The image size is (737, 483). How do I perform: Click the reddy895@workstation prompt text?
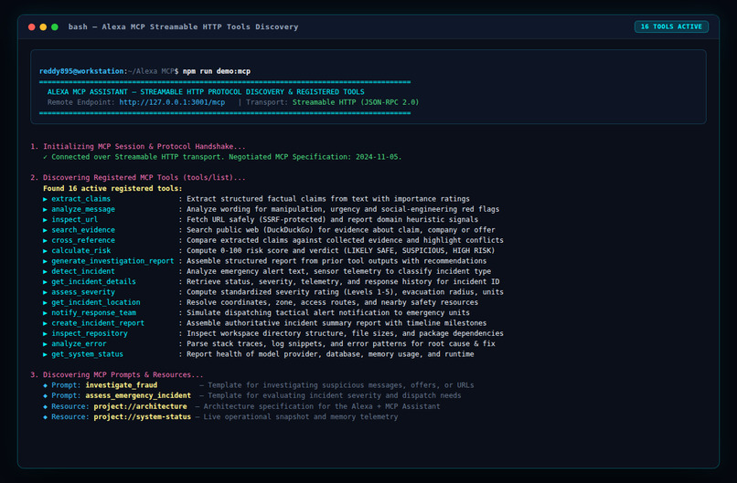(x=81, y=71)
